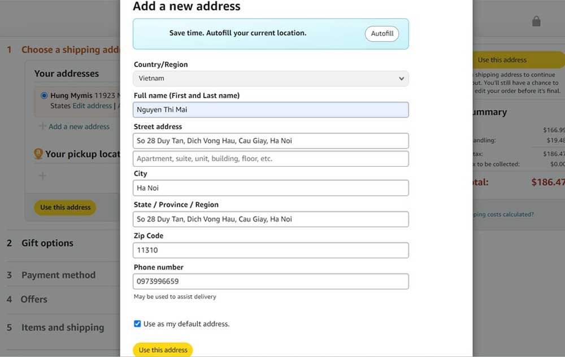Open the Country/Region dropdown showing Vietnam

[x=271, y=79]
